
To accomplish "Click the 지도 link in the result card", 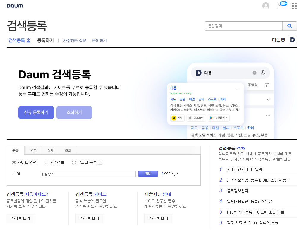I will 173,99.
